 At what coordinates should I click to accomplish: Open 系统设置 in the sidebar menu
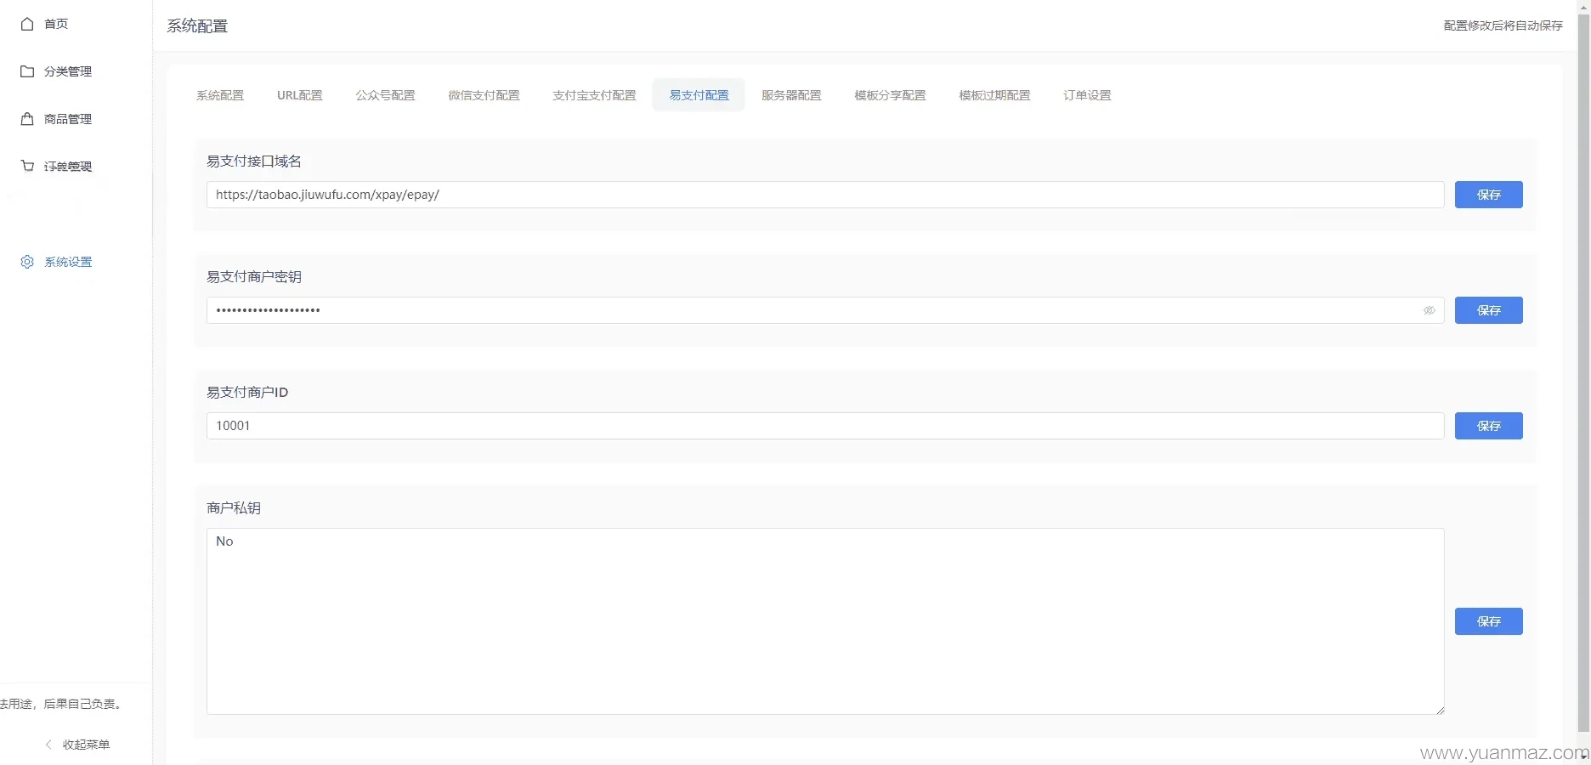click(68, 262)
